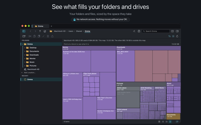Expand the Pictures folder in sidebar
Screen dimensions: 201x125
coord(25,66)
